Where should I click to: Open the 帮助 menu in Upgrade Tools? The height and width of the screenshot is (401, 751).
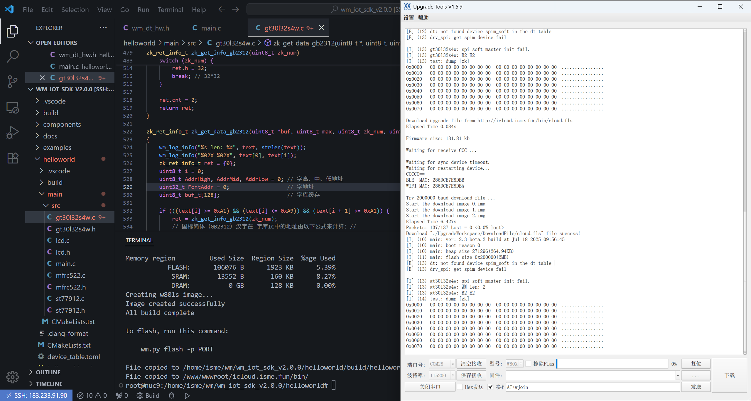[423, 18]
